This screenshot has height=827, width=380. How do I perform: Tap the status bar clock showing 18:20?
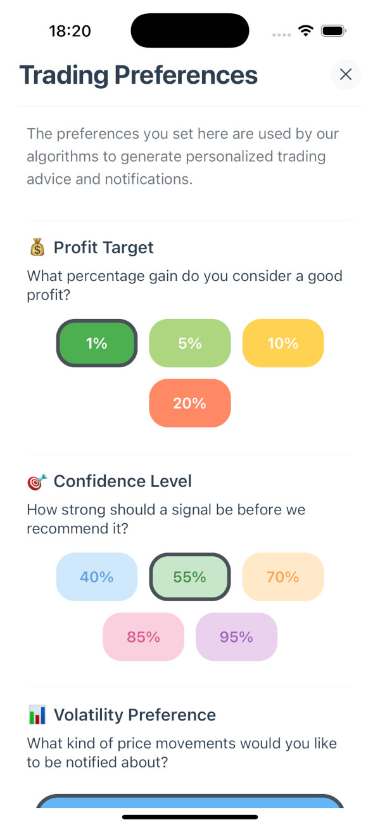[70, 31]
